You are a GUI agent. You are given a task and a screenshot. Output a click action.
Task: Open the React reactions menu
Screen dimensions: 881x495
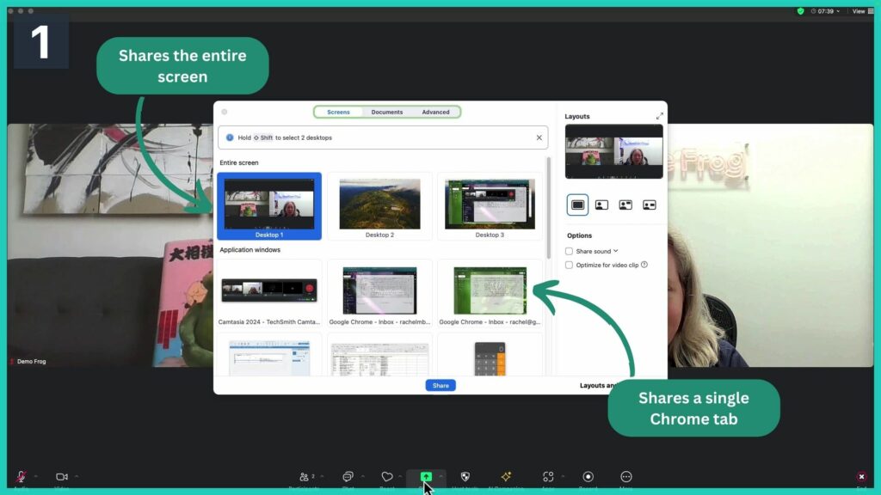coord(386,476)
